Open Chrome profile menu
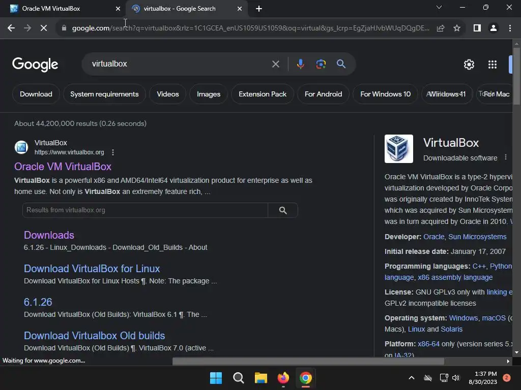 pos(494,28)
